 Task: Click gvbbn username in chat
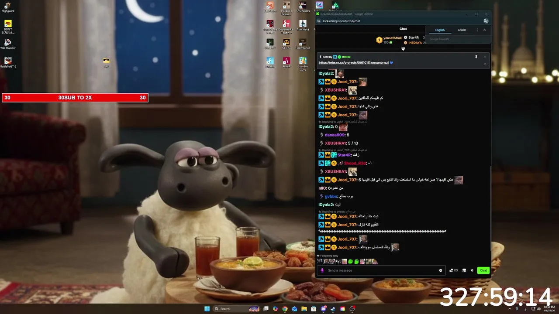pyautogui.click(x=331, y=197)
